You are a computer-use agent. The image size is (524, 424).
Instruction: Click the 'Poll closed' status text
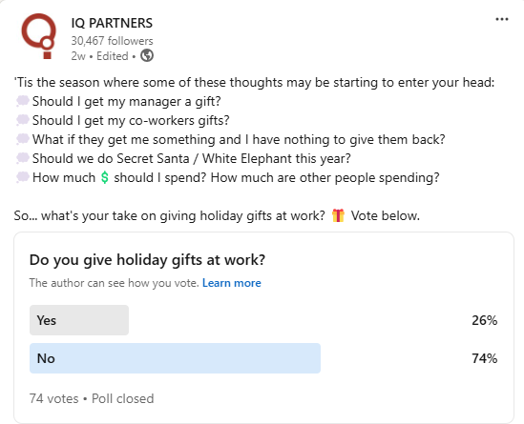coord(122,398)
